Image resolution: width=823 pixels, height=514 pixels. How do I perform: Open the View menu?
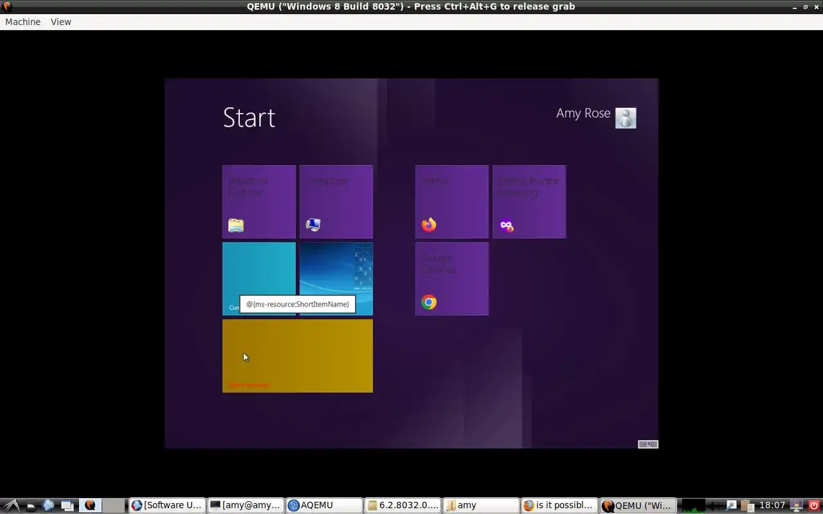61,22
